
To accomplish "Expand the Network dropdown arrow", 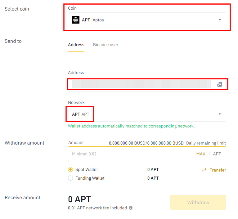I will point(220,114).
